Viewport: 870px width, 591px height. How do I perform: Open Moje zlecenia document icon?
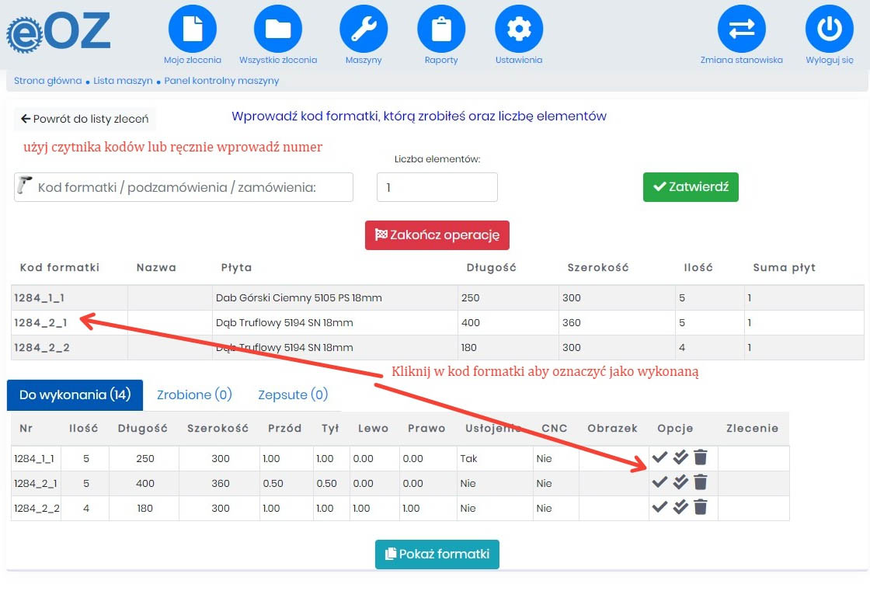[192, 30]
